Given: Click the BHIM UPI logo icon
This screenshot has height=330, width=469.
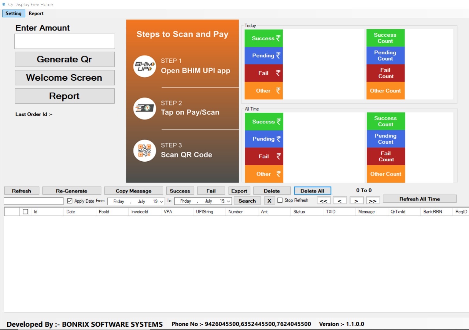Looking at the screenshot, I should point(145,66).
